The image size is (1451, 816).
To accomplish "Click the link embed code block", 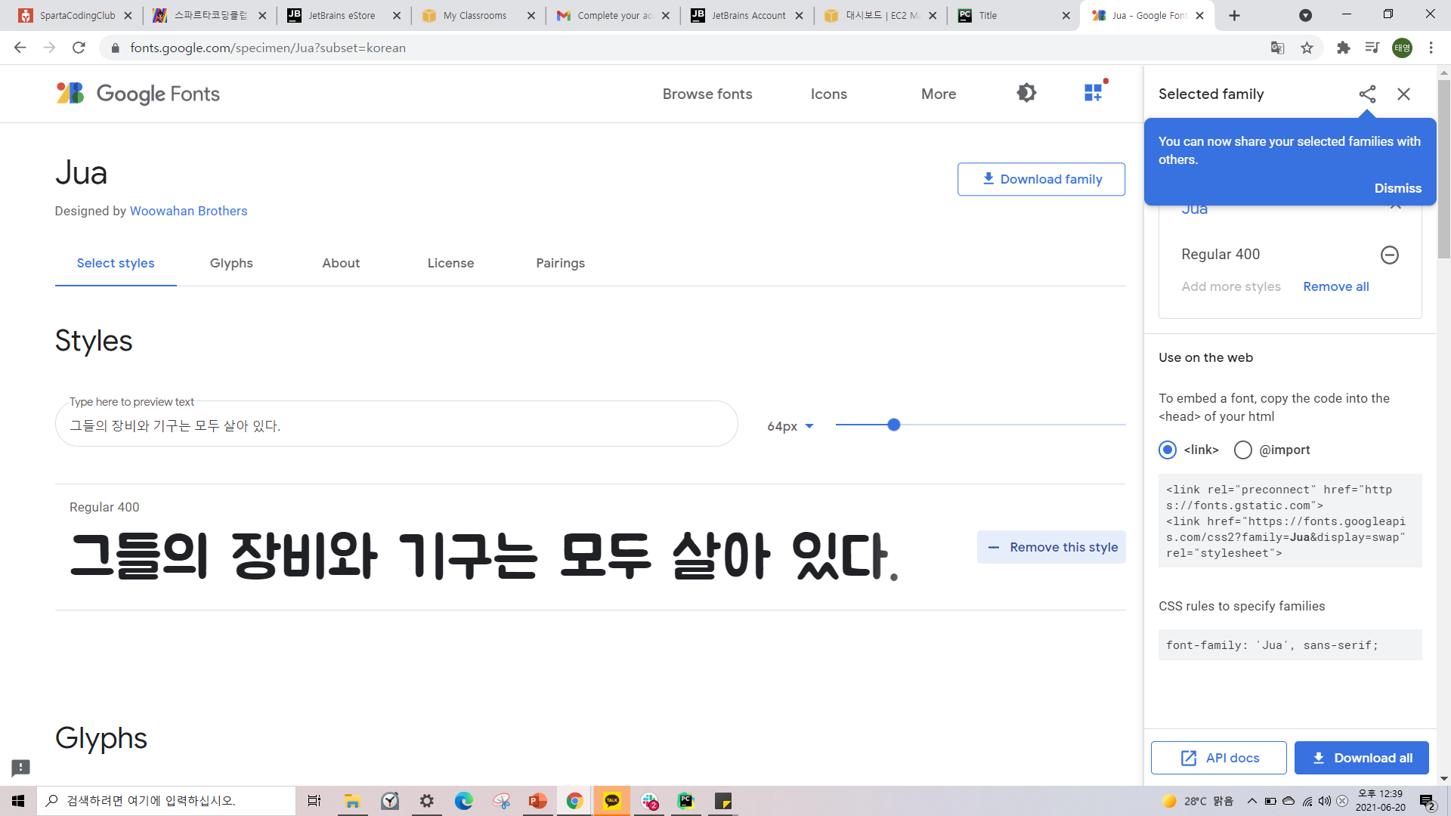I will pos(1289,521).
